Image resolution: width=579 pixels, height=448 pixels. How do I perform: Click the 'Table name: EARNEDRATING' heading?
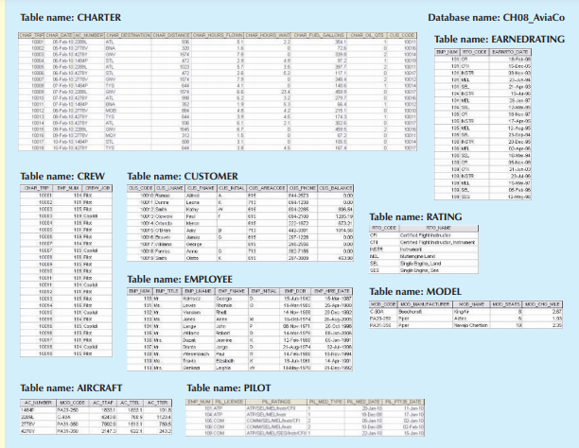pyautogui.click(x=500, y=39)
